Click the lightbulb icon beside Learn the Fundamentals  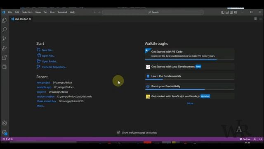[x=148, y=76]
